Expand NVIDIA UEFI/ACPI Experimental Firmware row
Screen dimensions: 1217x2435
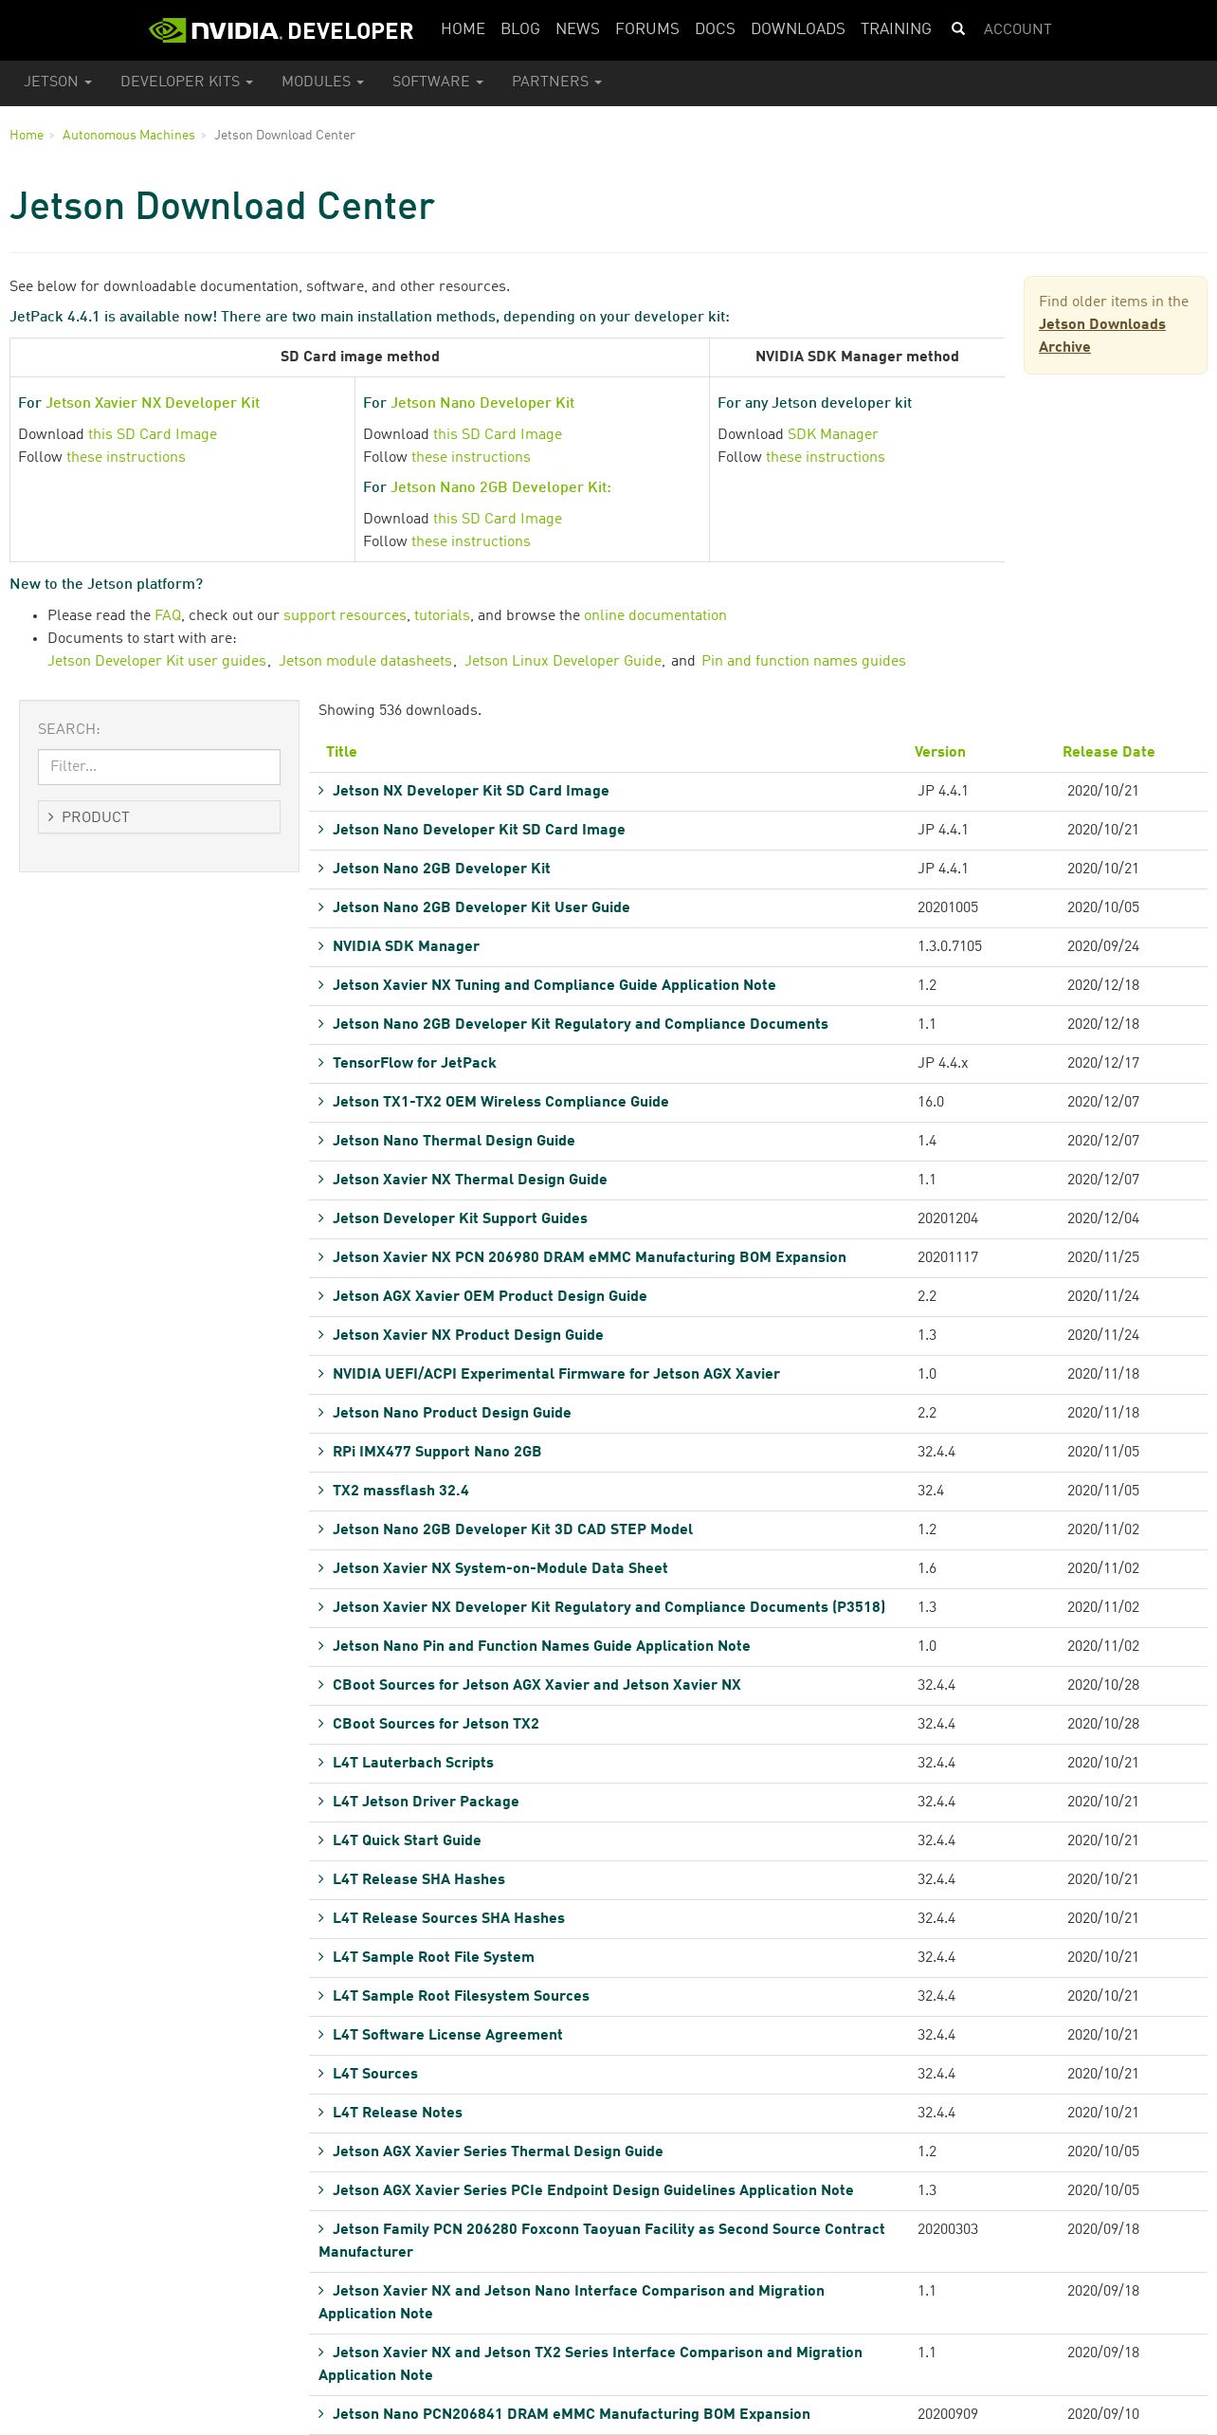point(555,1374)
